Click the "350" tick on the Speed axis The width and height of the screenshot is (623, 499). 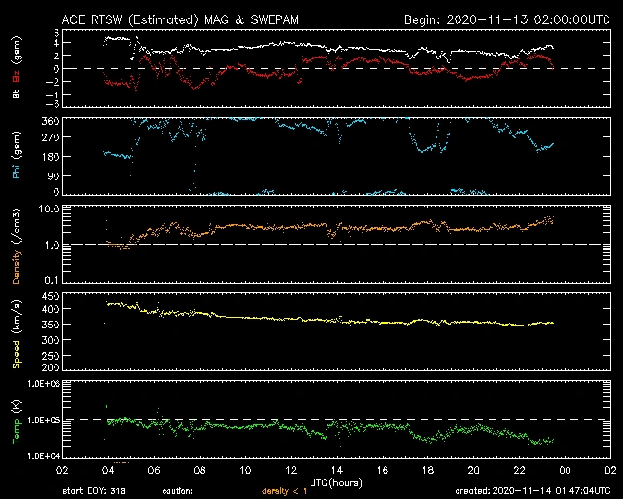tap(51, 325)
